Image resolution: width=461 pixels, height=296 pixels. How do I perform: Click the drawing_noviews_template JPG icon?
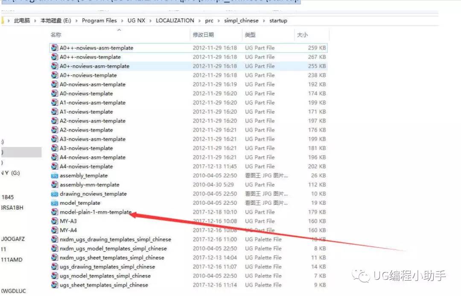(x=54, y=194)
